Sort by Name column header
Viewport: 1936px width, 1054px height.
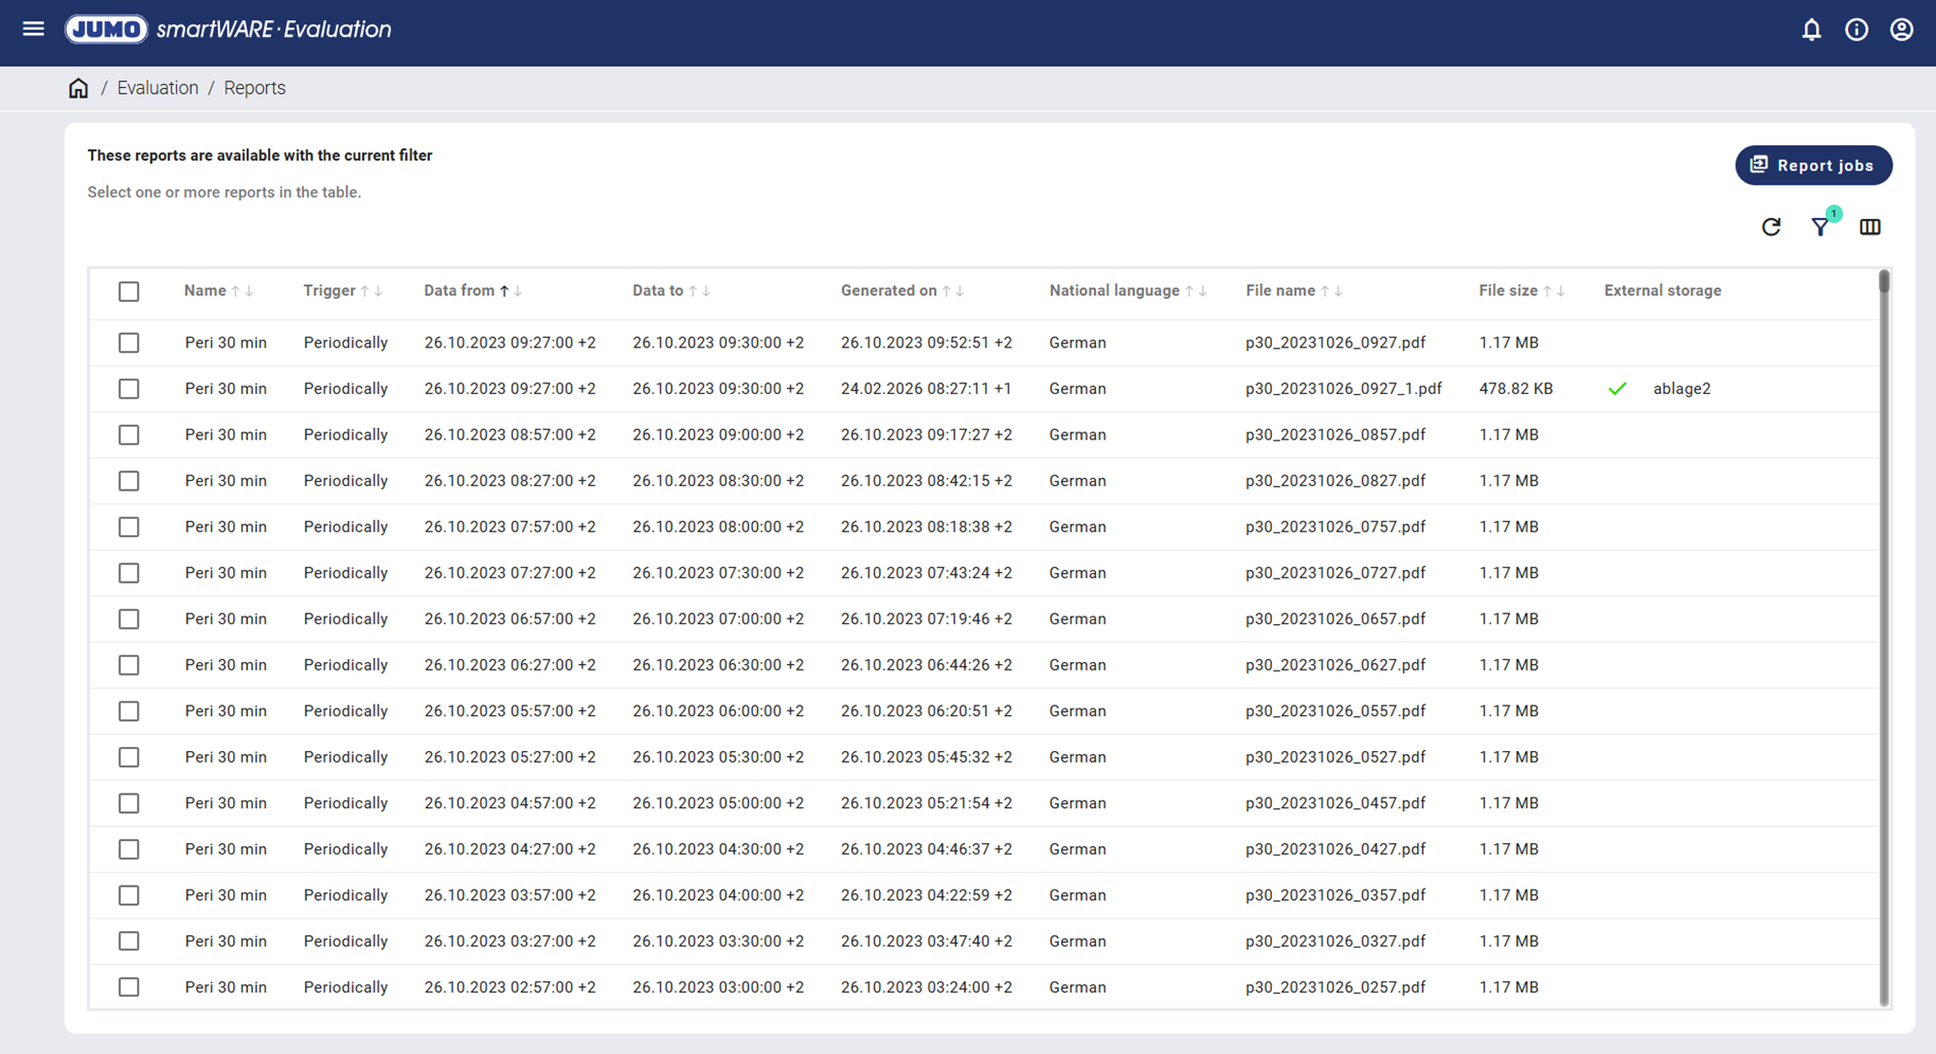[205, 290]
